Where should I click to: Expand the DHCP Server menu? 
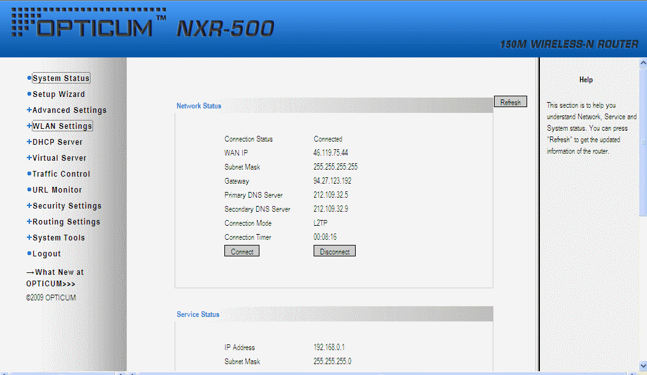coord(57,142)
